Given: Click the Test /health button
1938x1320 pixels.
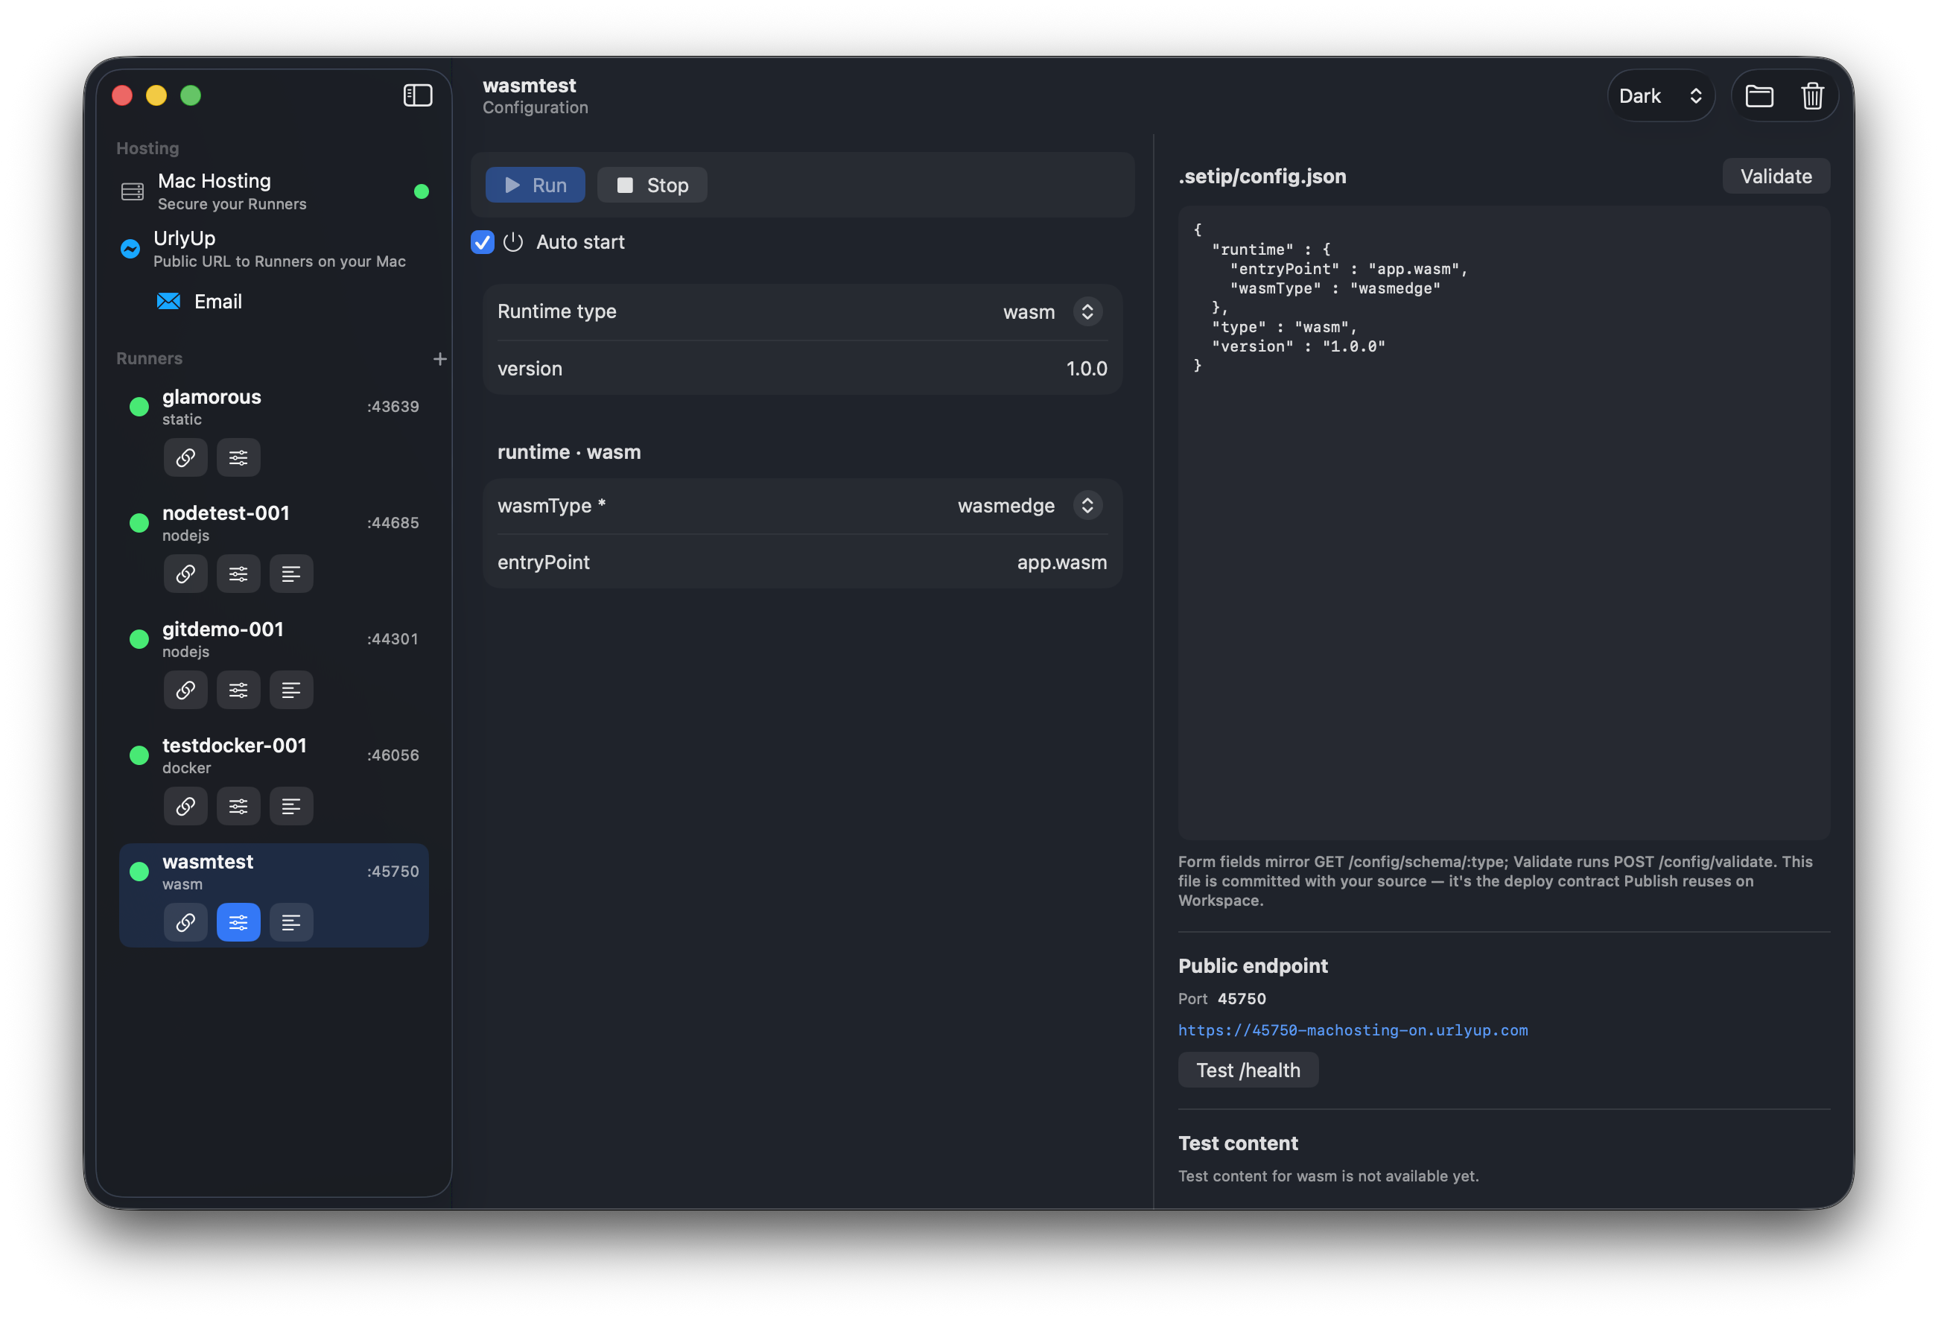Looking at the screenshot, I should 1248,1070.
